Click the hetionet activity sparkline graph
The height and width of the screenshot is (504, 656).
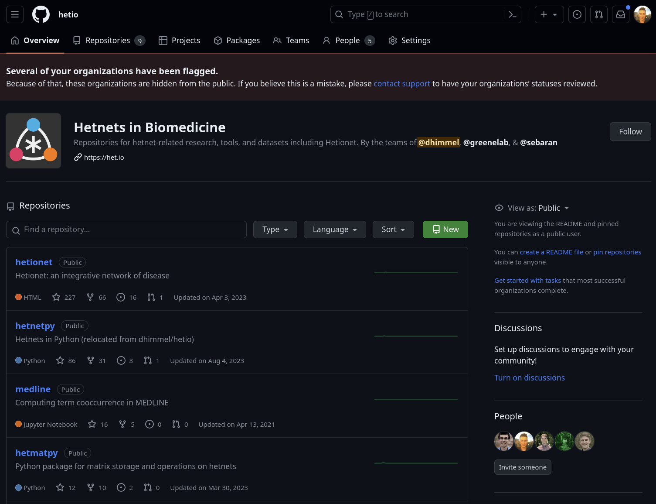coord(416,272)
